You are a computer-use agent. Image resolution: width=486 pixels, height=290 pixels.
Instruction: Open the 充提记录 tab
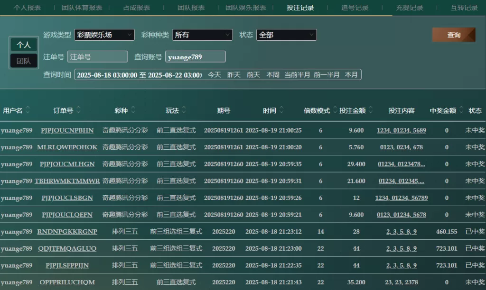pos(410,8)
